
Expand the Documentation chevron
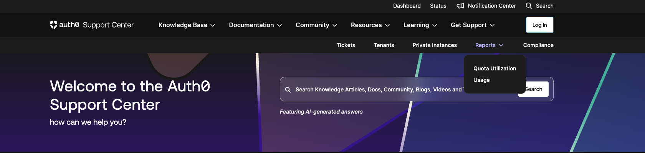point(279,25)
